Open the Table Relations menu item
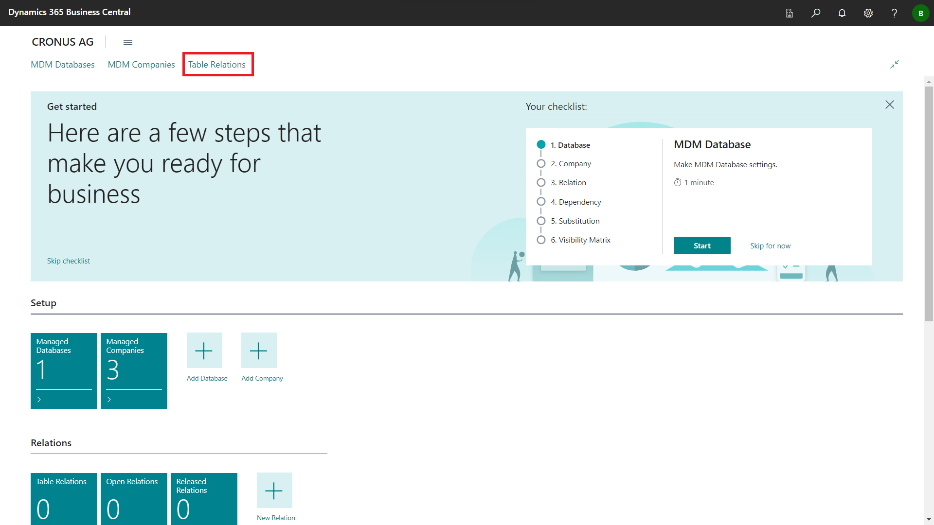Viewport: 934px width, 525px height. click(x=217, y=65)
